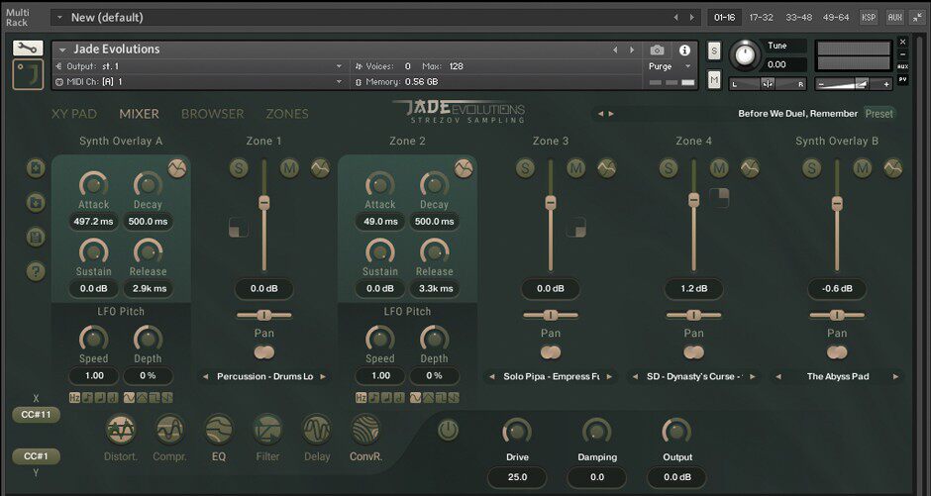This screenshot has height=496, width=931.
Task: Solo Zone 3 with its S button
Action: pyautogui.click(x=525, y=168)
